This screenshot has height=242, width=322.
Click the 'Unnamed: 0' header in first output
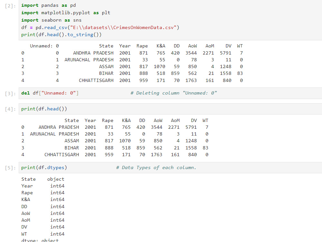[x=44, y=46]
